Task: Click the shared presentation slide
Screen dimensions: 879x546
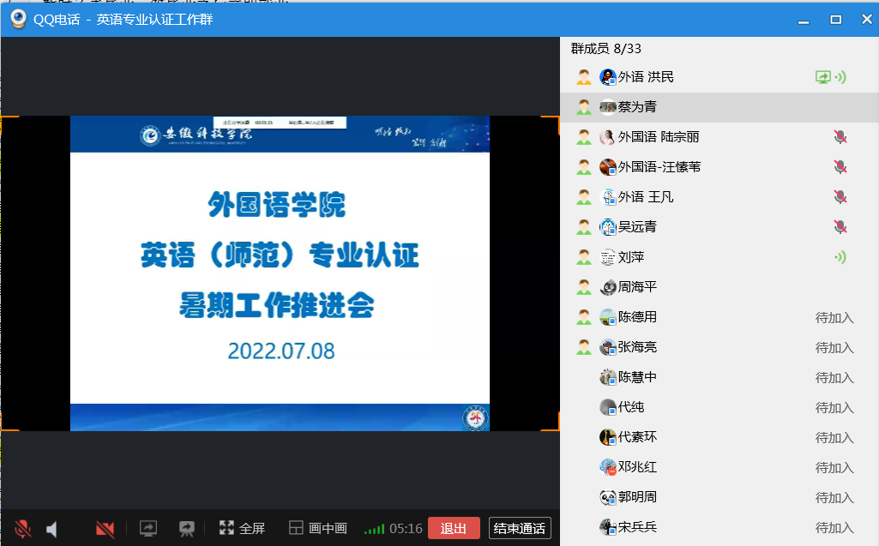Action: (280, 273)
